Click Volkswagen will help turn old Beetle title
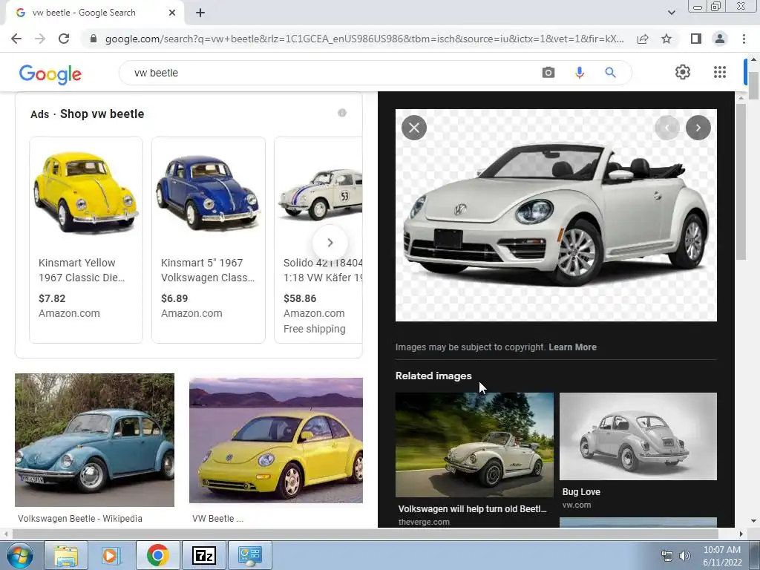 point(472,509)
